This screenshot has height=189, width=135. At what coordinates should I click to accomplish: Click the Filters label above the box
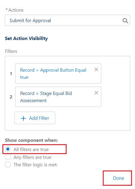coord(11,51)
